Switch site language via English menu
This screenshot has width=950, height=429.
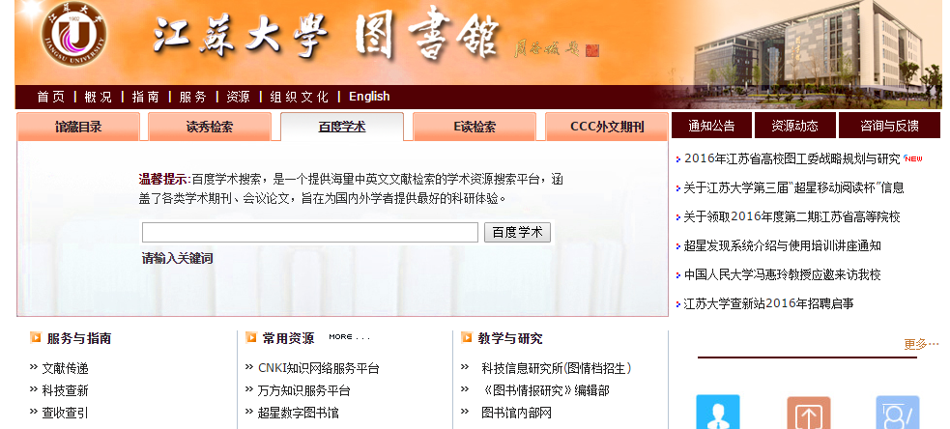click(x=369, y=97)
